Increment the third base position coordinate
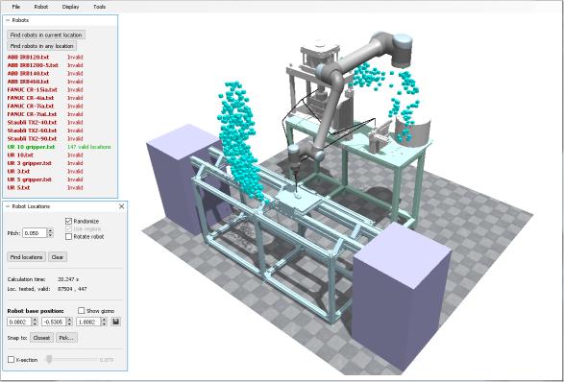 click(x=105, y=320)
